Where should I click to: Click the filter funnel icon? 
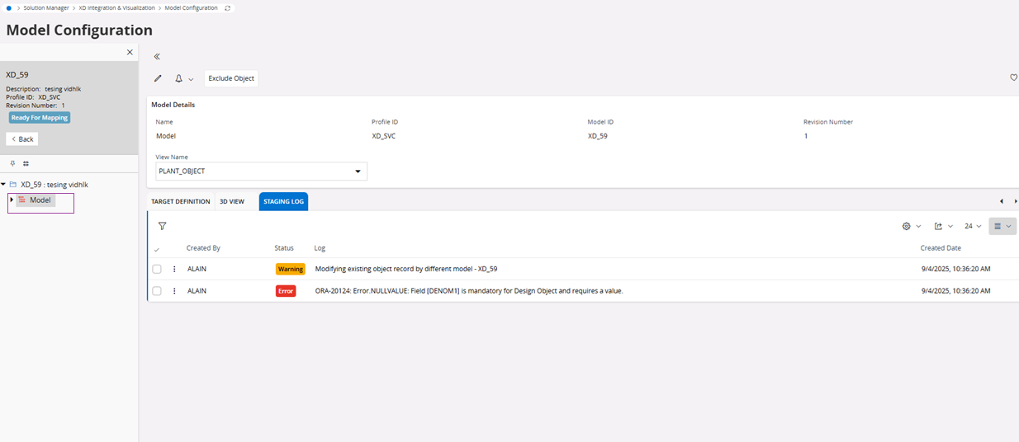(x=163, y=226)
